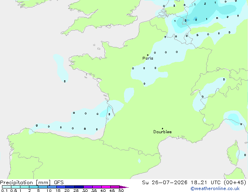Select the Paris city label
Image resolution: width=248 pixels, height=192 pixels.
148,58
